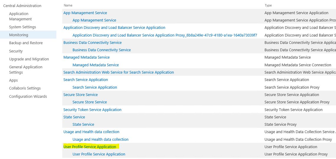Select 'Usage and Health Data Collection Proxy' cell
336x159 pixels.
[298, 140]
